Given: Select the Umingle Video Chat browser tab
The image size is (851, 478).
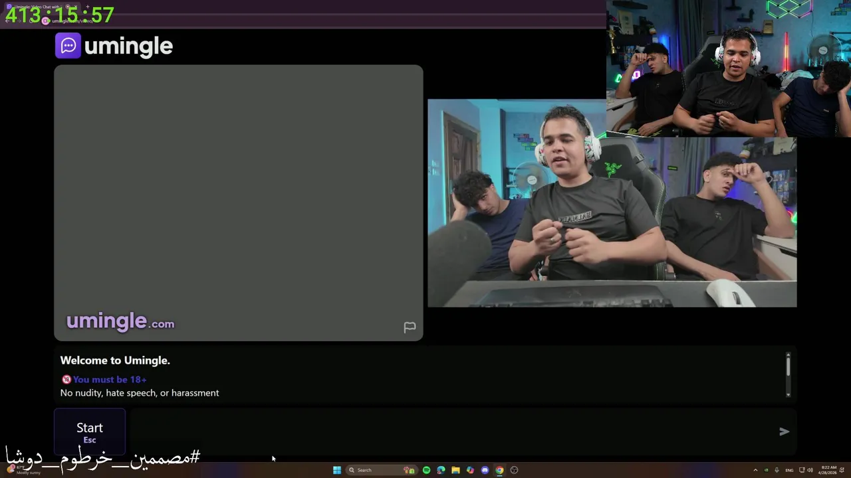Looking at the screenshot, I should click(x=41, y=7).
